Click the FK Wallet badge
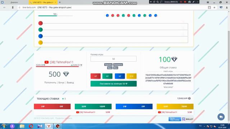230x129 pixels. point(188,119)
